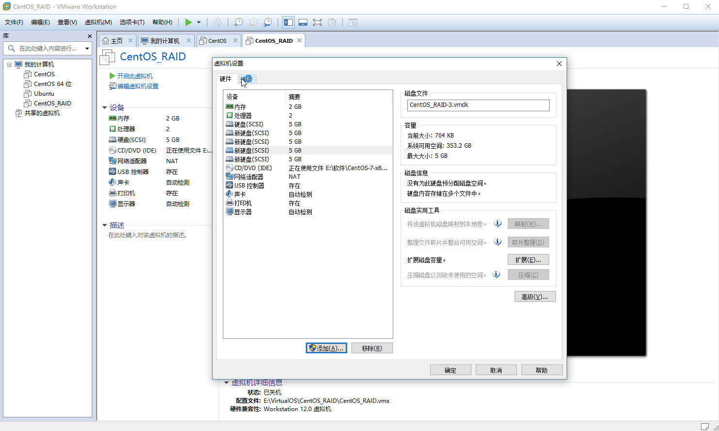This screenshot has width=719, height=431.
Task: Open the 文件(F) menu
Action: pyautogui.click(x=14, y=22)
